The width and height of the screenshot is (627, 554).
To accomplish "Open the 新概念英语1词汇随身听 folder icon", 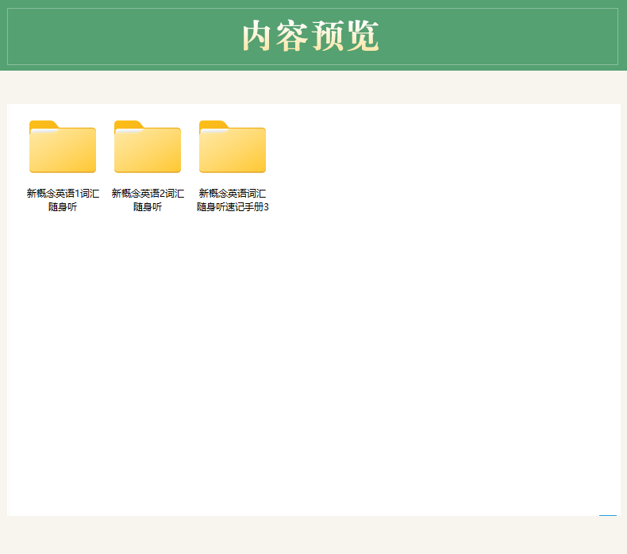I will (x=63, y=147).
